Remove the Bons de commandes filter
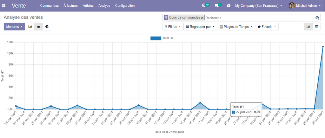Screen dimensions: 325x138 click(x=202, y=18)
